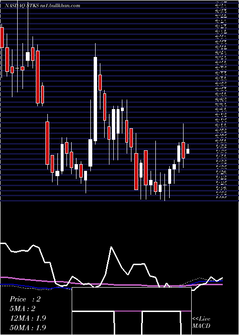Select the '50MA : 1.9' value
Screen dimensions: 239x335
[28, 327]
